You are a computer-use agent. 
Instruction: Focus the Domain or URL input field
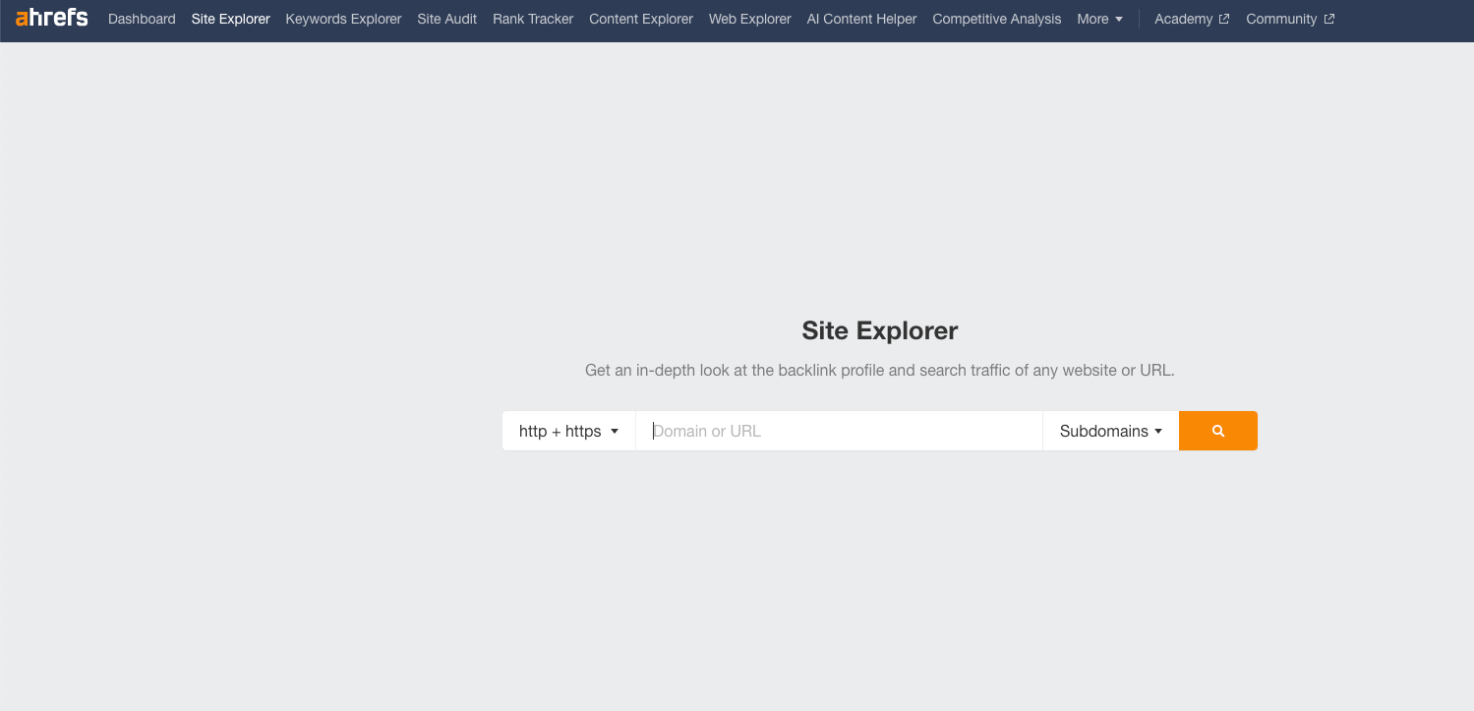pyautogui.click(x=839, y=431)
